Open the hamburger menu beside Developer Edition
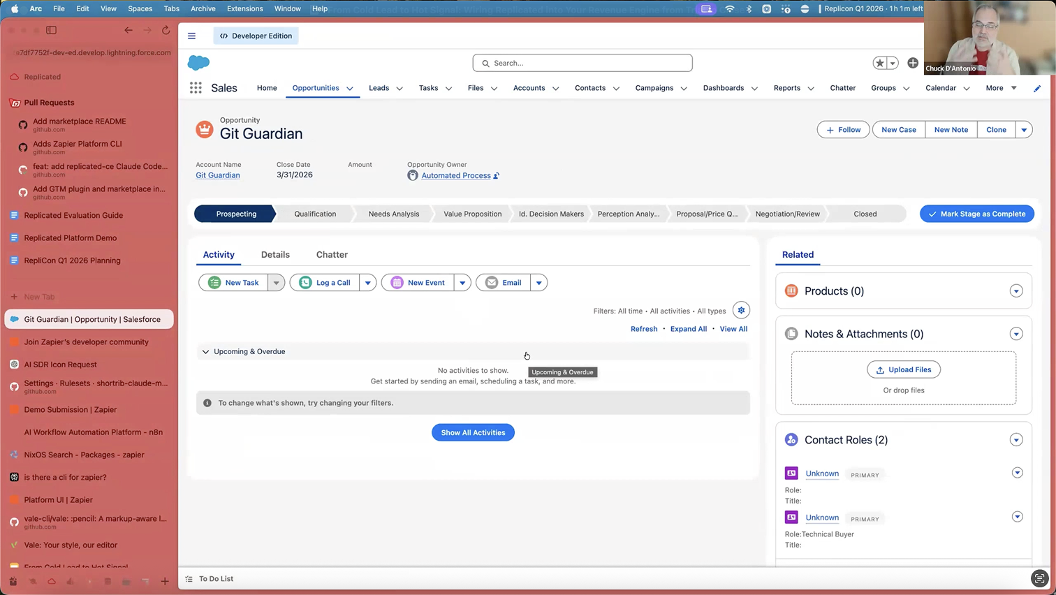Screen dimensions: 1056x595 tap(191, 36)
